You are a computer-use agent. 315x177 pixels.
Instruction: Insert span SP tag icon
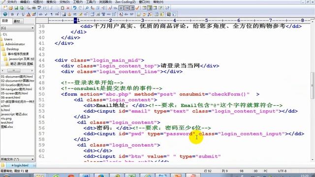tap(131, 14)
